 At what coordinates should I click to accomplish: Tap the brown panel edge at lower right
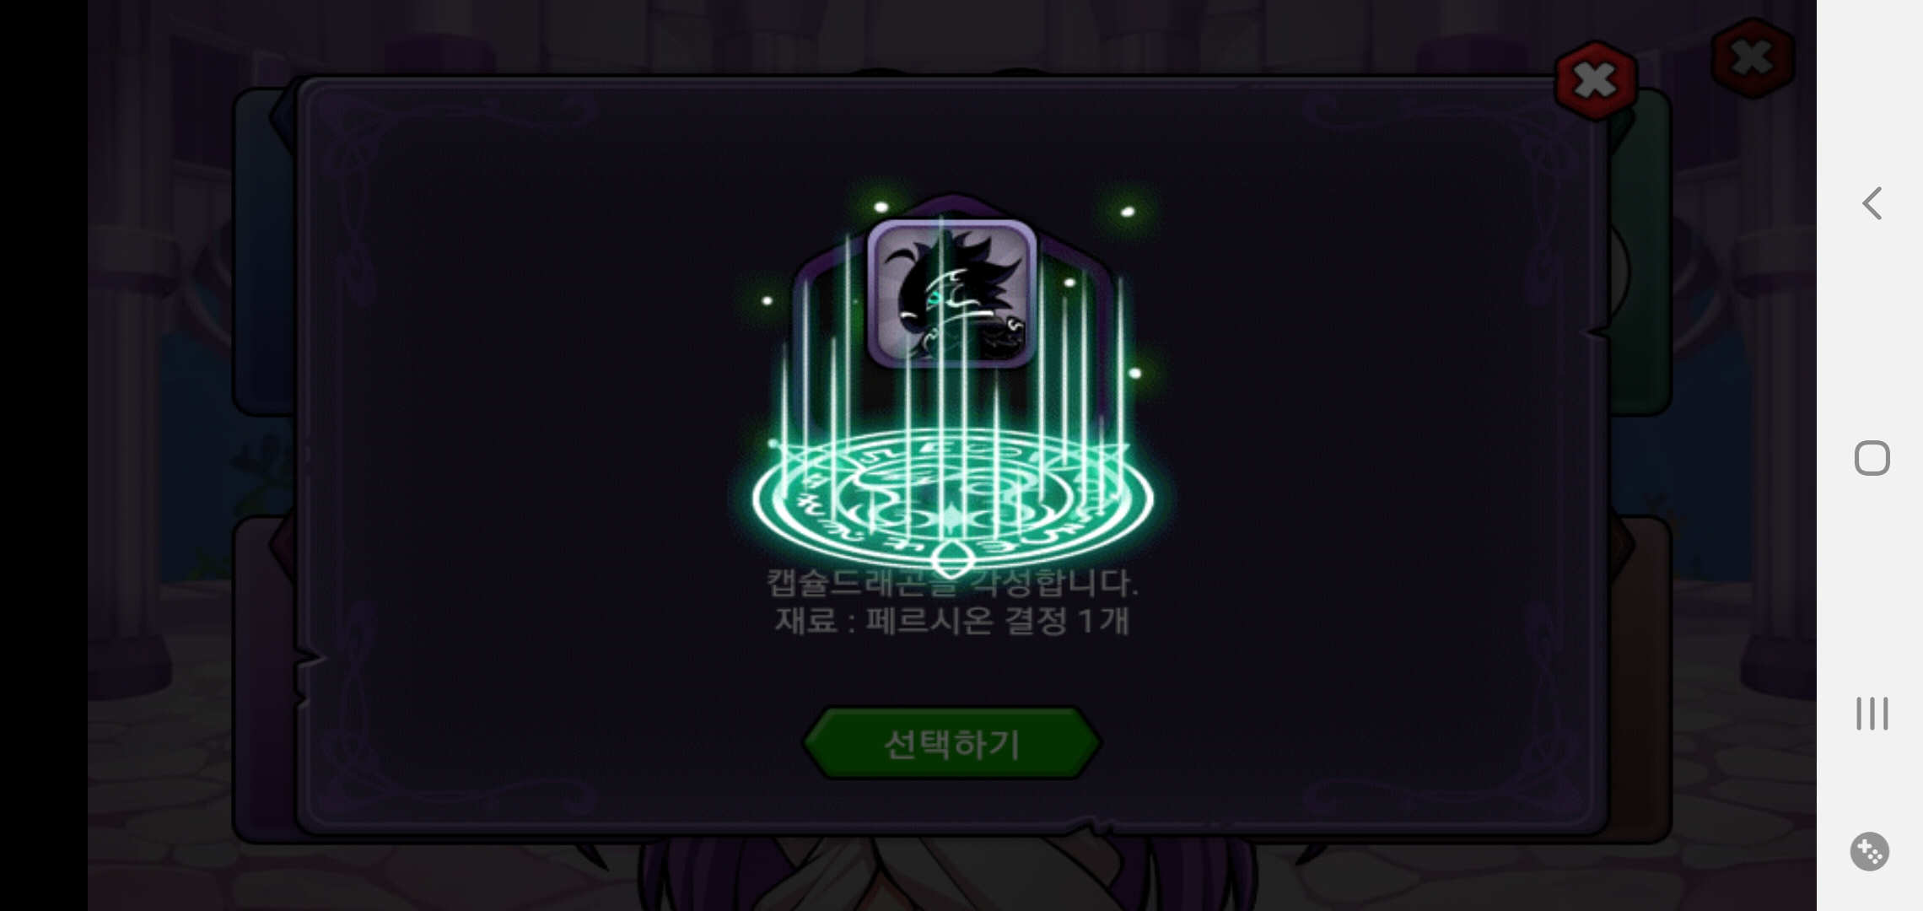point(1640,679)
